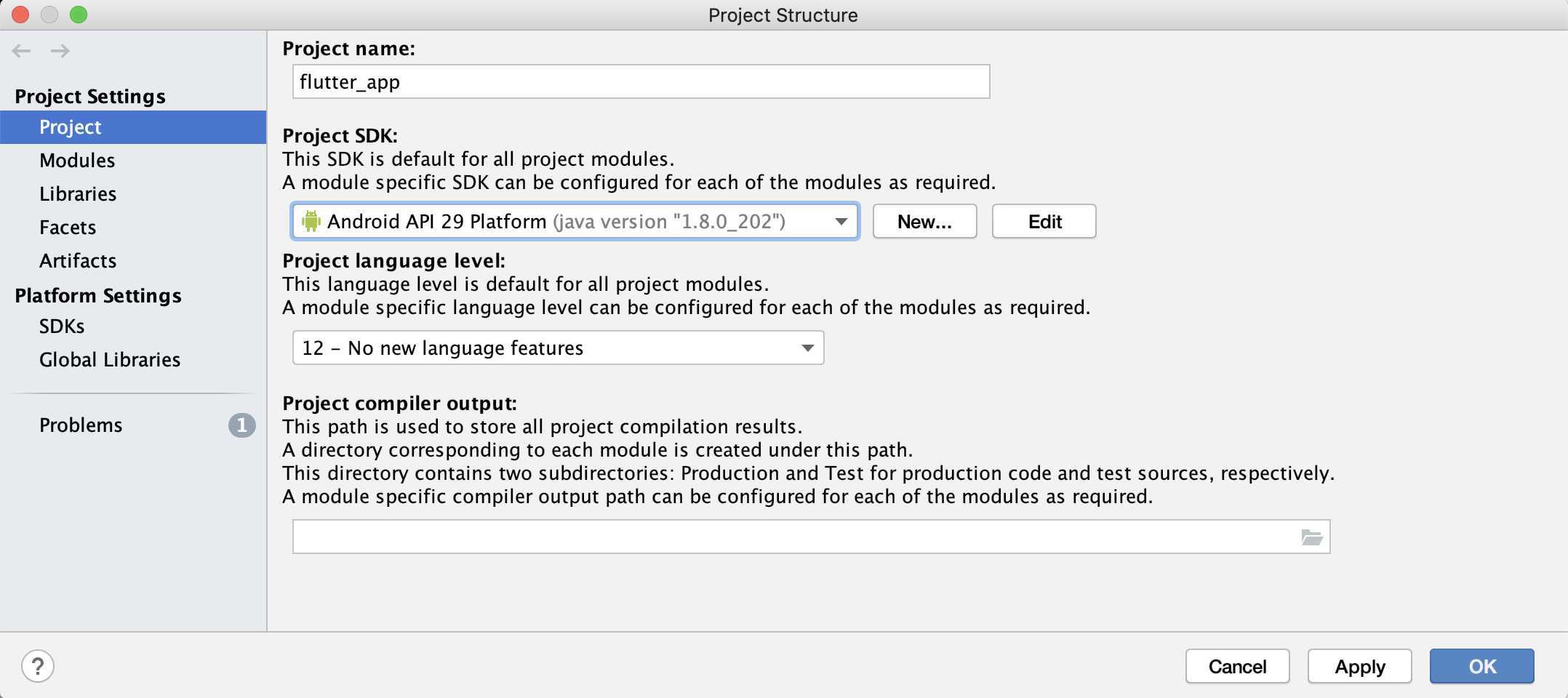Click the Apply button
Viewport: 1568px width, 698px height.
1359,666
